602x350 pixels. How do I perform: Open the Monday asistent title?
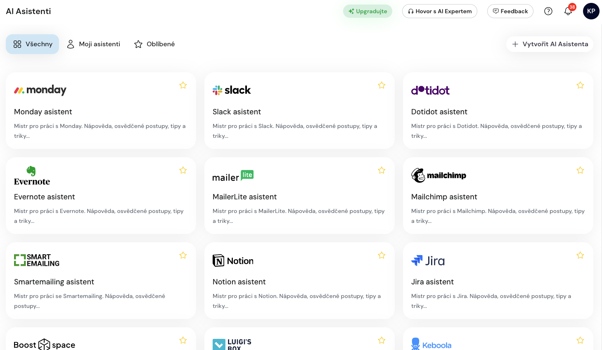pos(43,112)
